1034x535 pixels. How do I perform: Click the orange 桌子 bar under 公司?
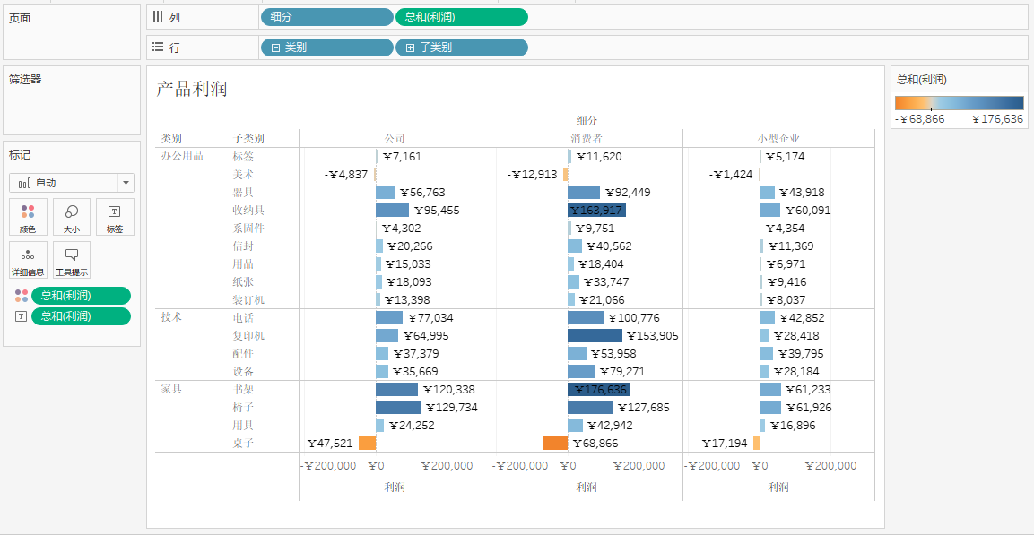click(367, 444)
